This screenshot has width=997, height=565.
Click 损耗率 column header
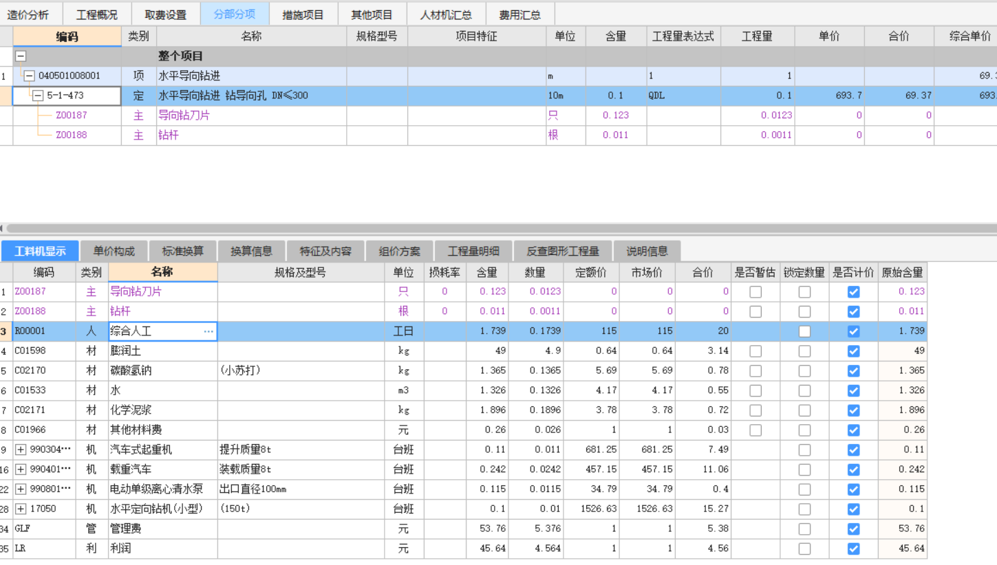445,272
